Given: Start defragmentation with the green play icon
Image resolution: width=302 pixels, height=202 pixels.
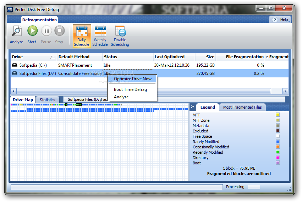Looking at the screenshot, I should click(x=32, y=31).
